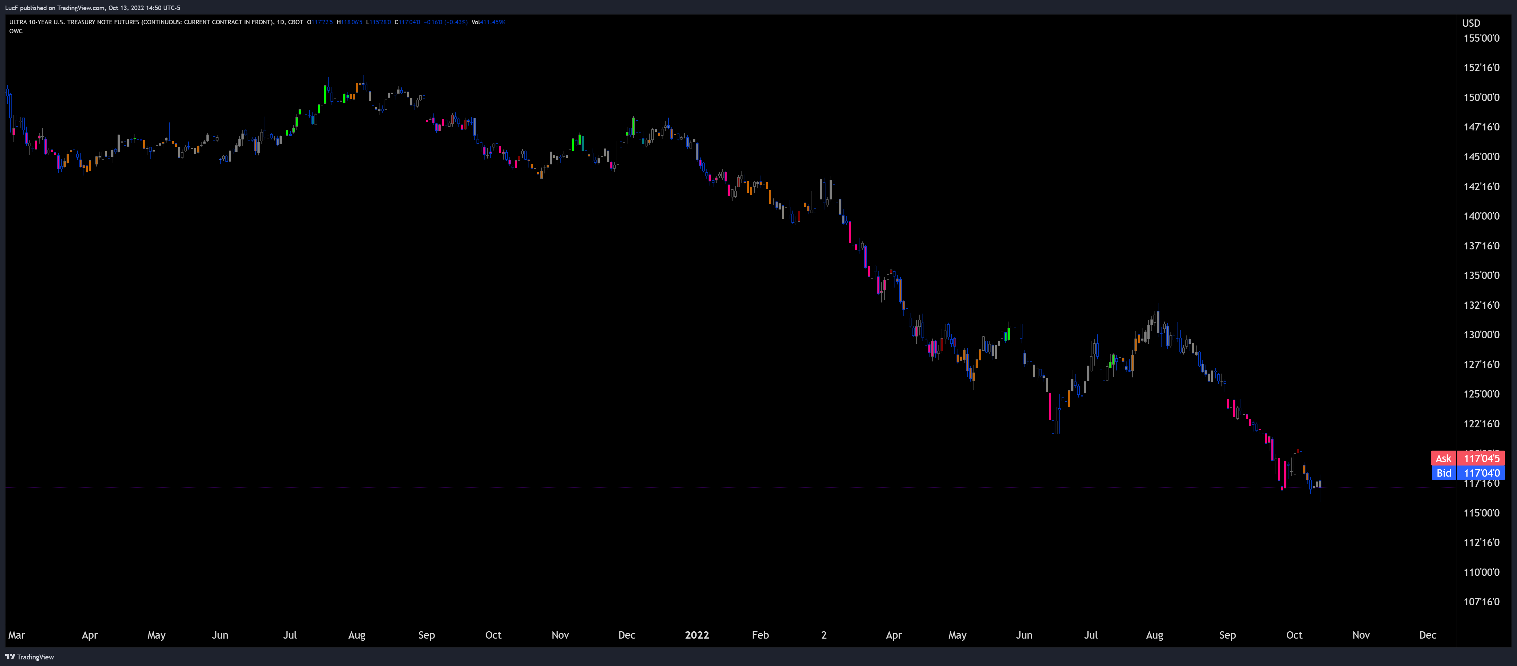The image size is (1517, 666).
Task: Click the 137'16'0 price axis label
Action: click(1482, 246)
